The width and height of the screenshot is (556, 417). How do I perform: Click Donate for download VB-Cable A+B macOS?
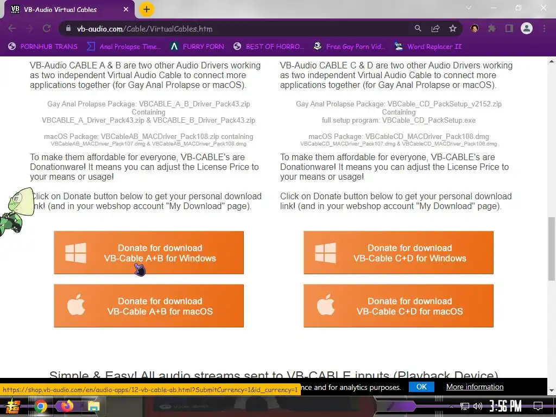[x=149, y=306]
